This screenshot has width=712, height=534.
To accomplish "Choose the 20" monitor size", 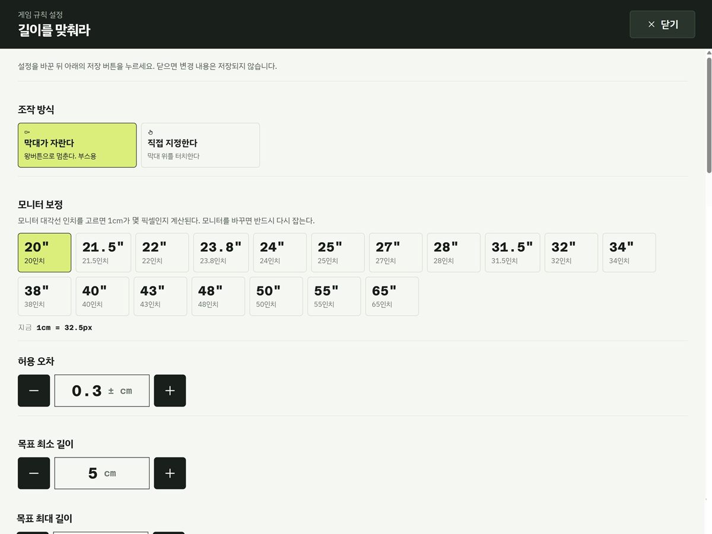I will (x=44, y=253).
